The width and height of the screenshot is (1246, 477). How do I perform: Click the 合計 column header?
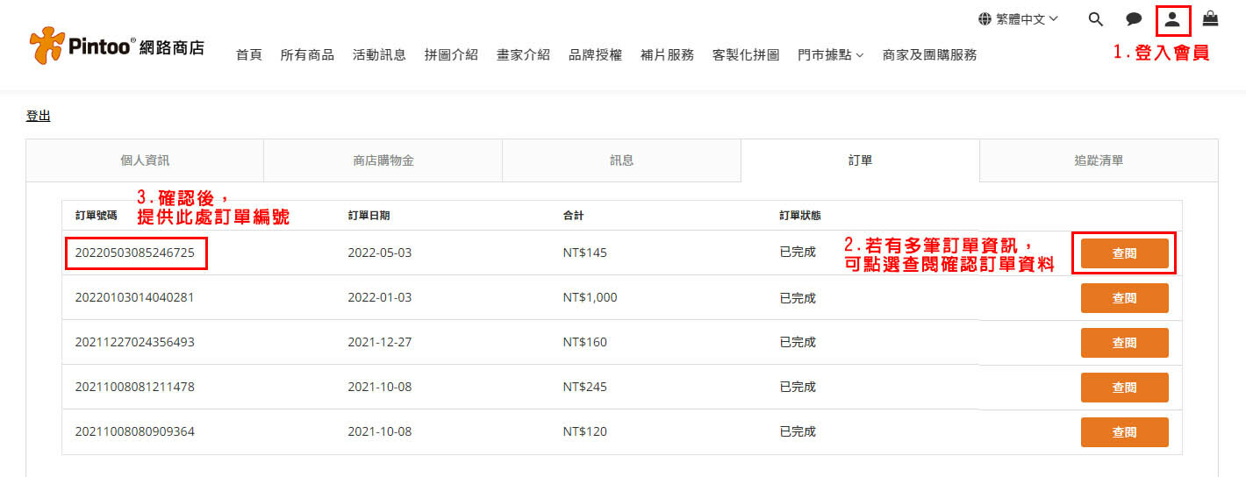[574, 216]
